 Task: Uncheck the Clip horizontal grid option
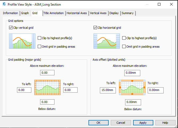tap(95, 27)
